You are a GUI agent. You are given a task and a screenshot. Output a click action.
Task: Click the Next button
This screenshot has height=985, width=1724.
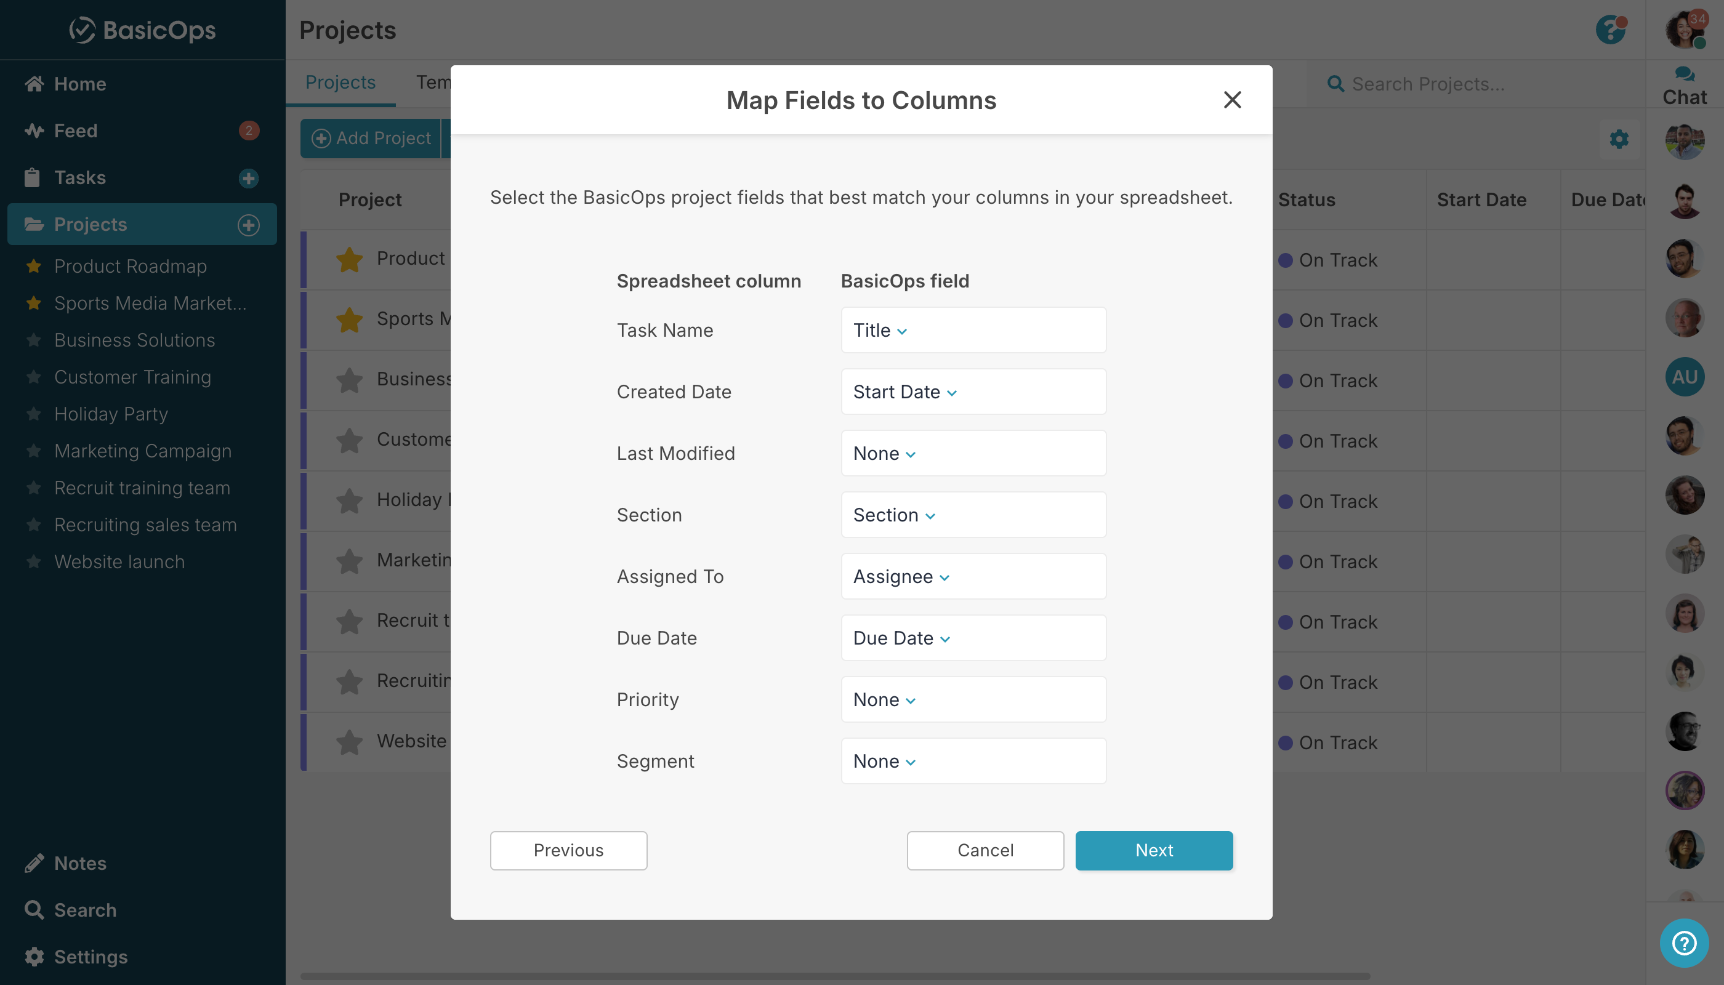(x=1153, y=850)
